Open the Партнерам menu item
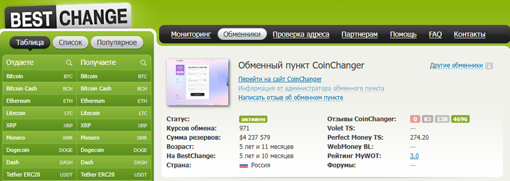This screenshot has height=181, width=510. click(x=359, y=34)
